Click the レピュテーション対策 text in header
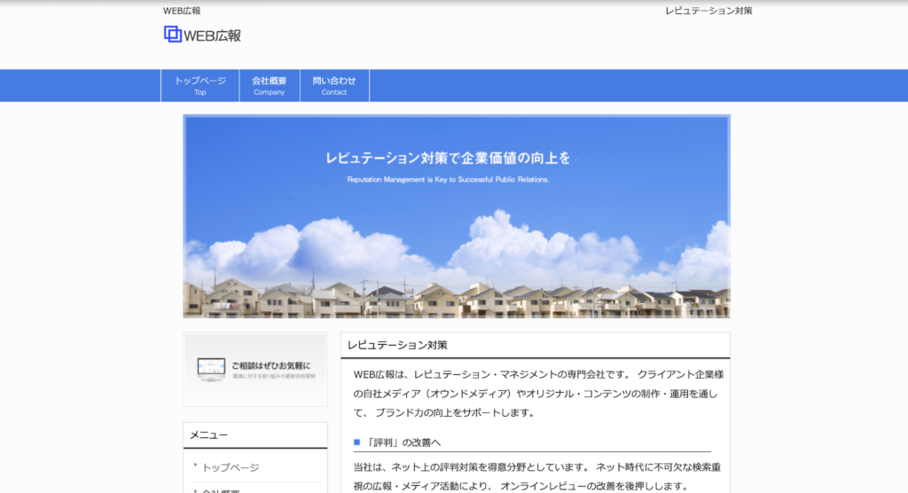This screenshot has height=493, width=908. tap(708, 11)
